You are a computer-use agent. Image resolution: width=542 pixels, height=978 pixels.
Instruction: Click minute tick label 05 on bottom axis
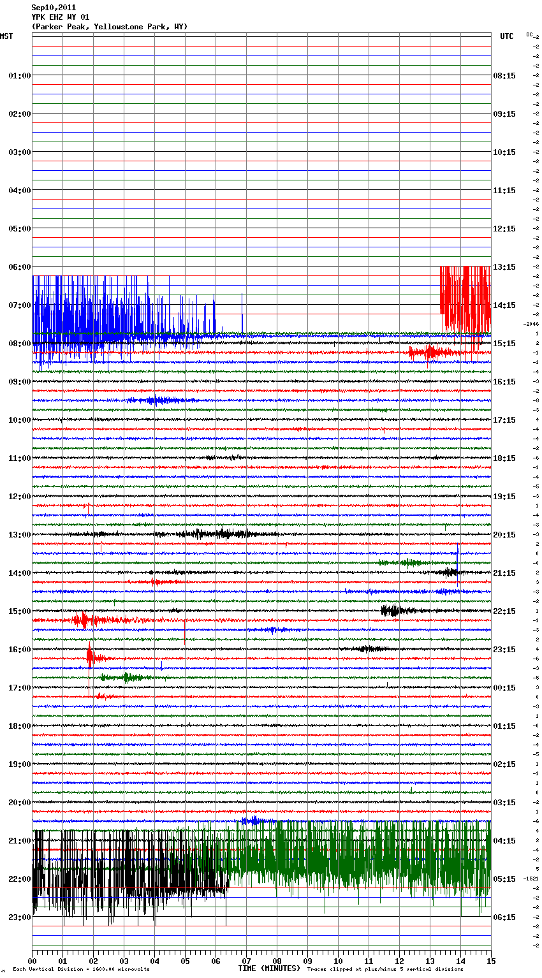185,961
